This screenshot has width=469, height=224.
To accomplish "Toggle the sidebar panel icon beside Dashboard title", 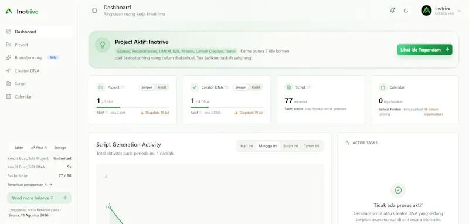I will (94, 11).
